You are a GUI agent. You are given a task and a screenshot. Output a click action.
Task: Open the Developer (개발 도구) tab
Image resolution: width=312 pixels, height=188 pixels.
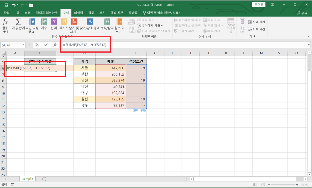(x=117, y=13)
